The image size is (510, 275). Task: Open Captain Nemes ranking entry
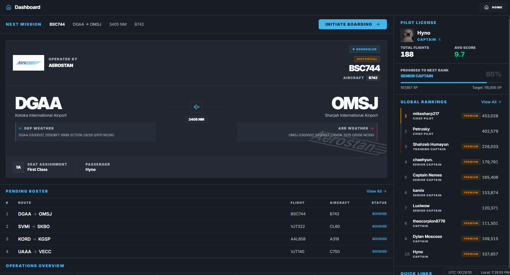451,177
